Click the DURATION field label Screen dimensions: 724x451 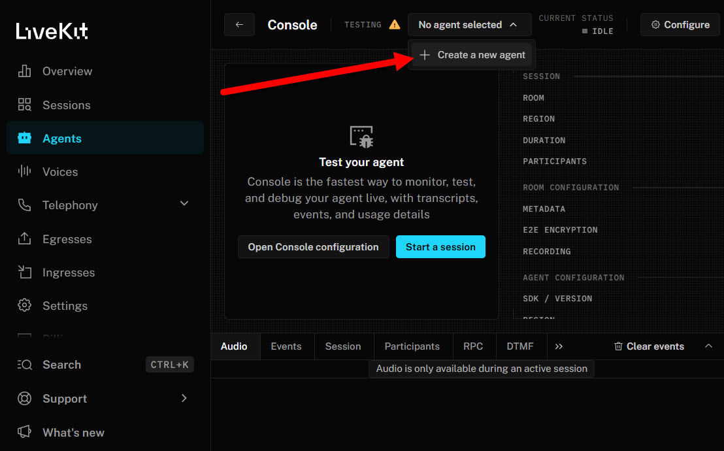(544, 140)
